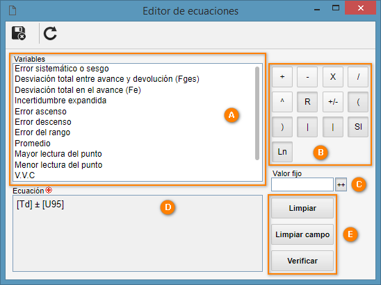The width and height of the screenshot is (381, 285).
Task: Choose Mayor lectura del punto variable
Action: coord(58,154)
